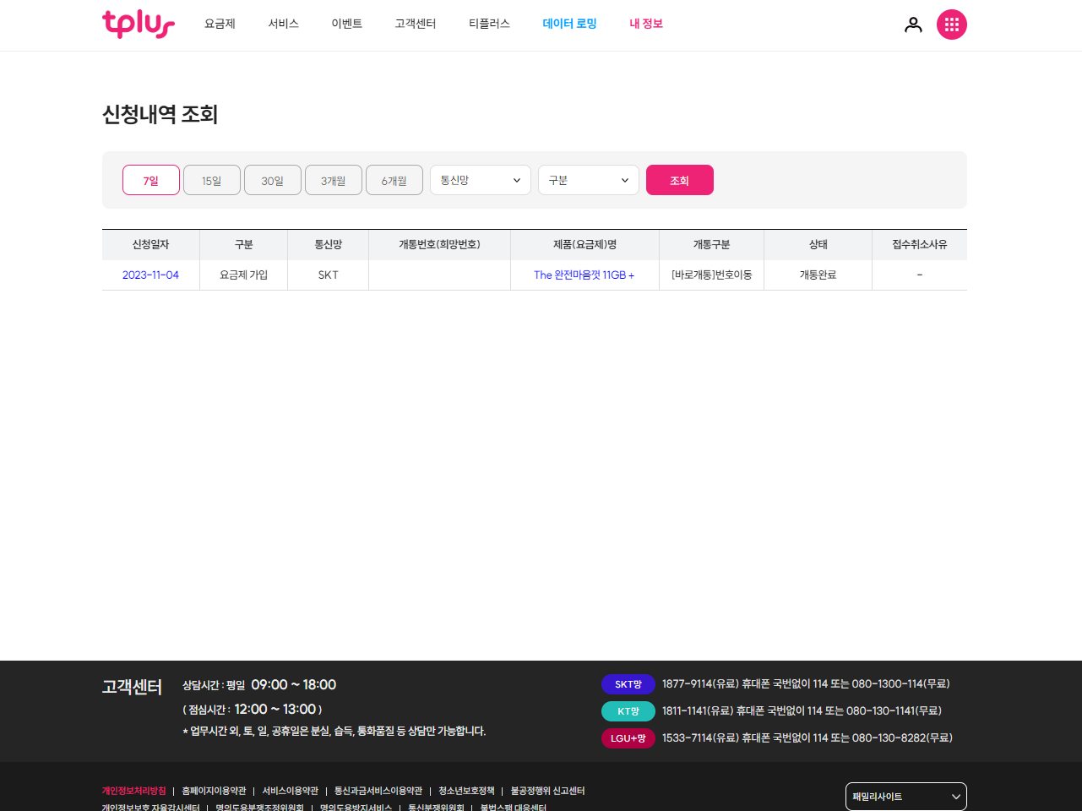Open the 내 정보 menu
Viewport: 1082px width, 811px height.
point(646,24)
